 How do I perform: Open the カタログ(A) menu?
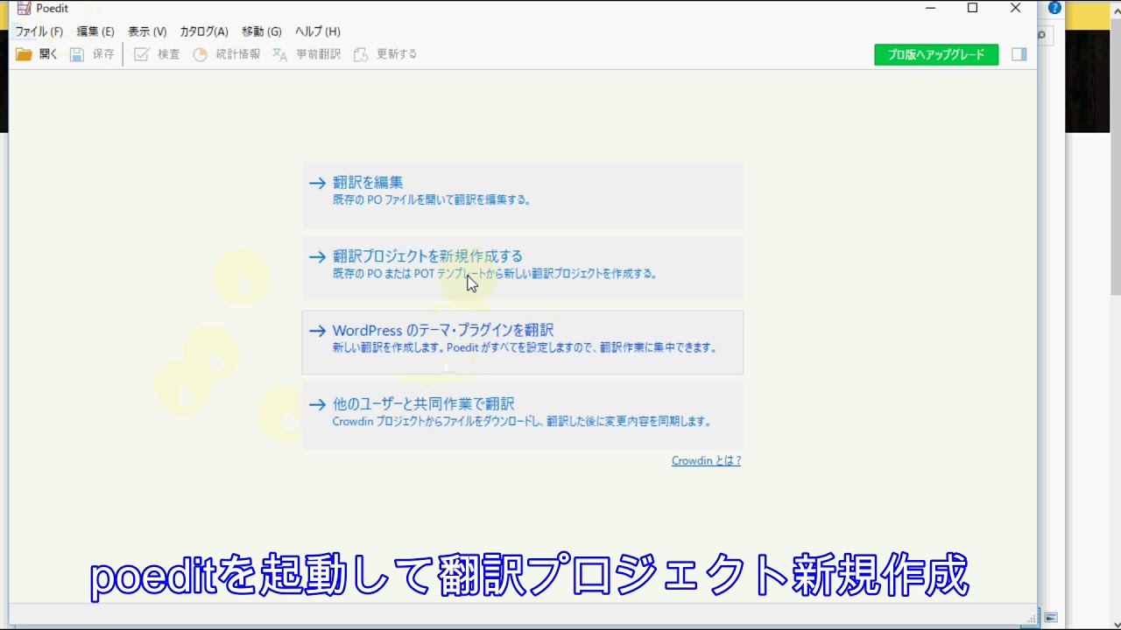pos(204,31)
